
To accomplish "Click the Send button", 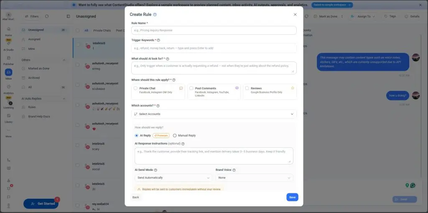I will tap(405, 199).
